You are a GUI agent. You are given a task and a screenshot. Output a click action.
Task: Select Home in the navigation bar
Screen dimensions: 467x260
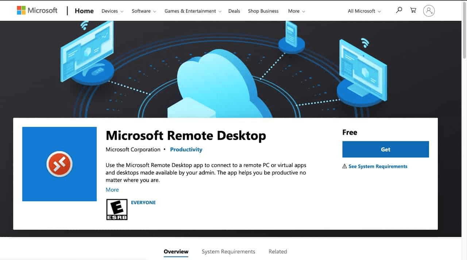click(x=84, y=11)
